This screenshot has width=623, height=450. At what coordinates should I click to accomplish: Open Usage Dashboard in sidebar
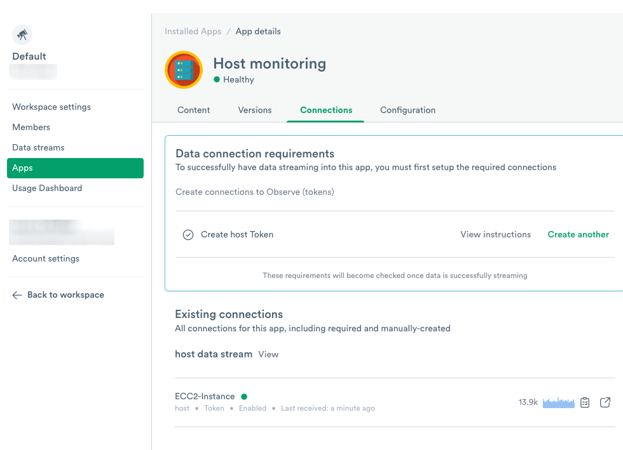[47, 188]
